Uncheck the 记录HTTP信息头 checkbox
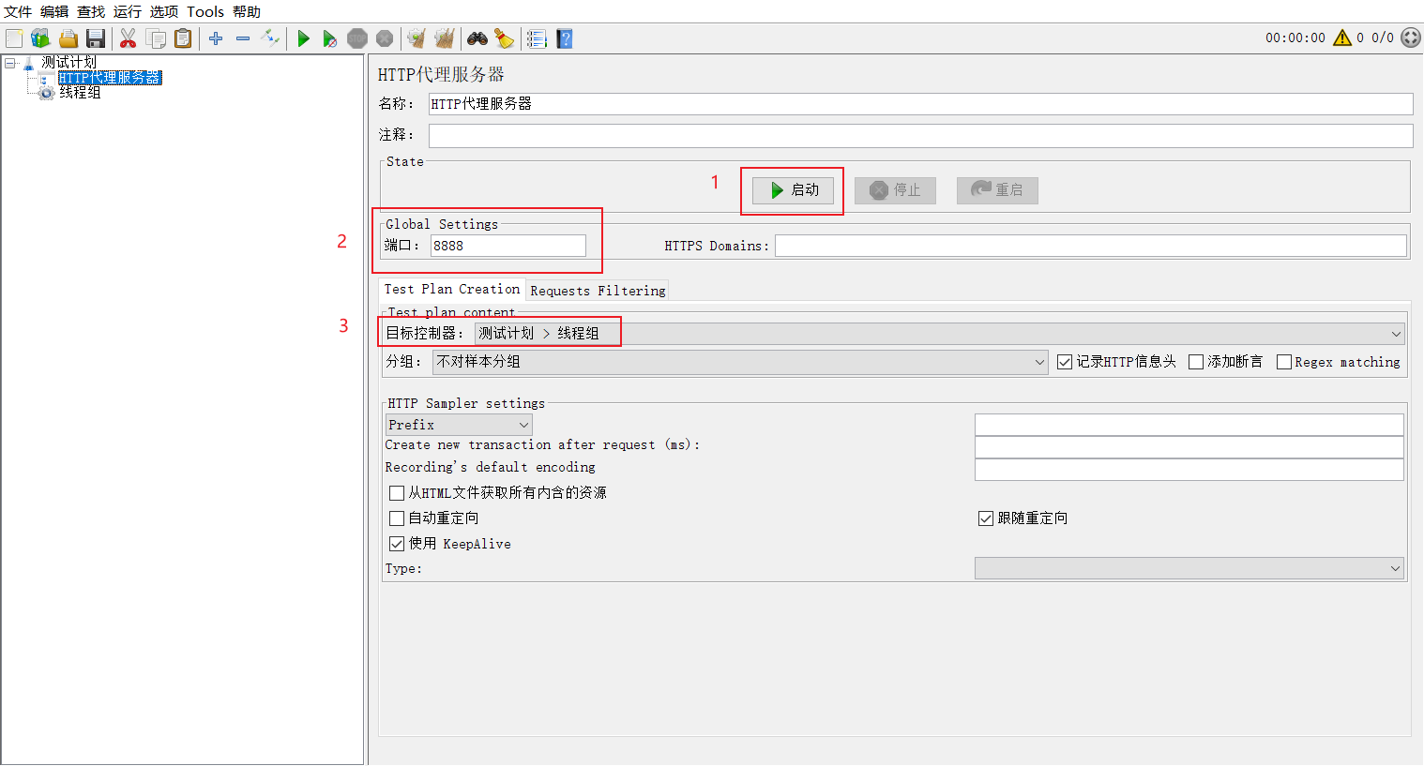 1065,362
